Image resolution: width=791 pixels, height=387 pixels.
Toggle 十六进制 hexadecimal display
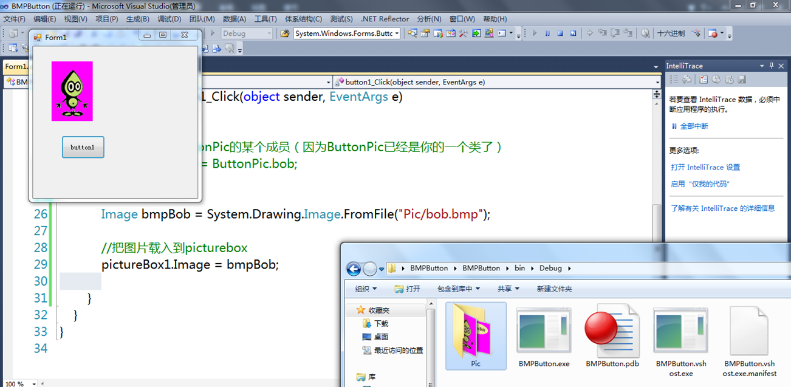[671, 33]
